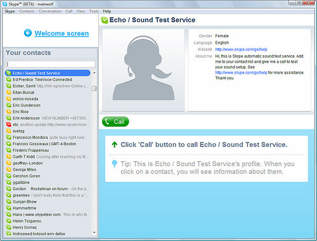Click the contact list scroll down arrow
Viewport: 317px width, 241px height.
(x=94, y=233)
